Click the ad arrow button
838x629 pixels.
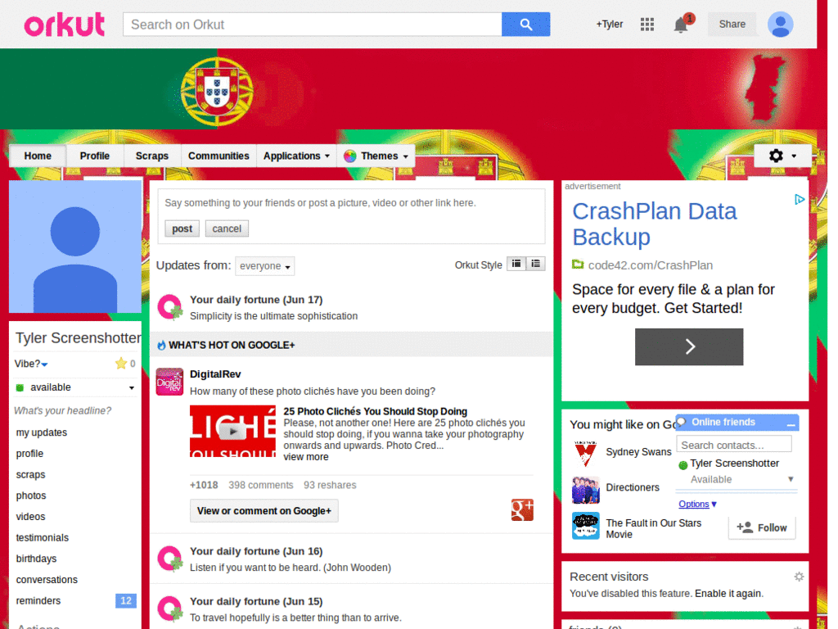tap(689, 346)
